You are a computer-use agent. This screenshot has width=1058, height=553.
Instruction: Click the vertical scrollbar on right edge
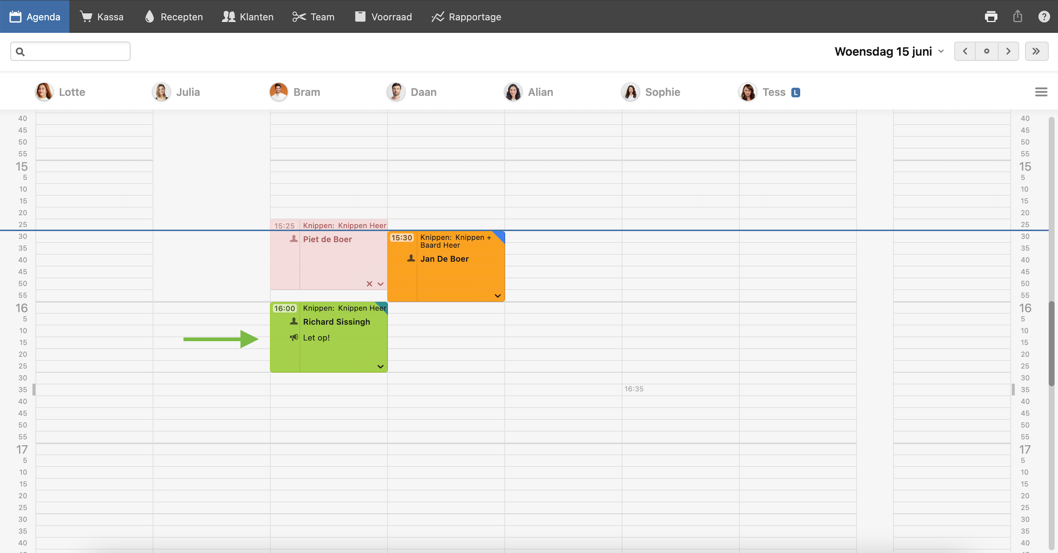(1051, 343)
